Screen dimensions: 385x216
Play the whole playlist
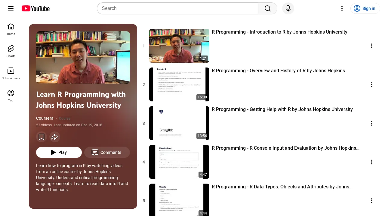[59, 152]
